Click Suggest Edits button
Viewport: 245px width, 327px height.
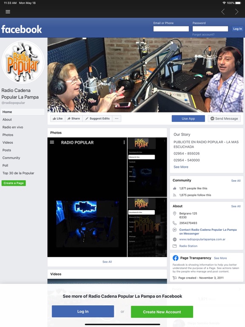pyautogui.click(x=97, y=118)
